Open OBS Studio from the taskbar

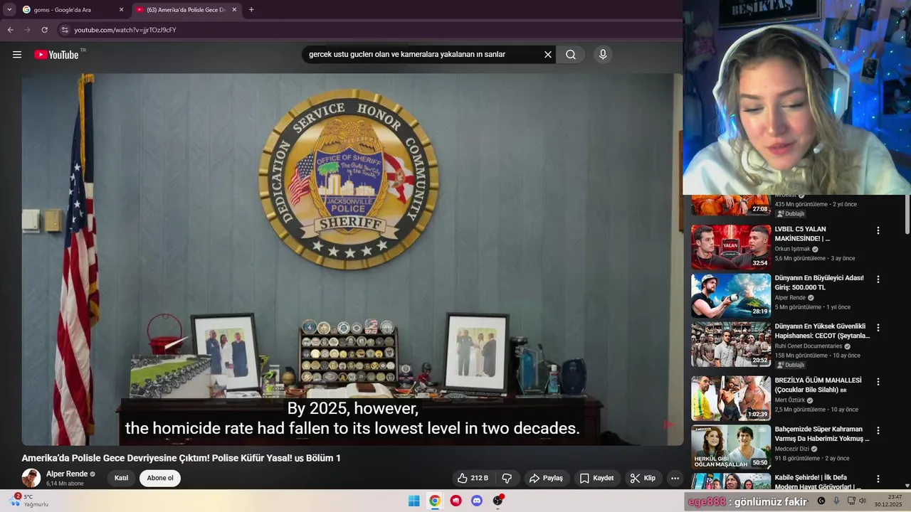click(498, 501)
